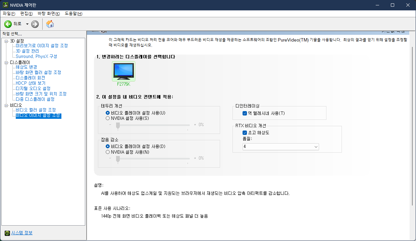Open the 바탕 화면(K) menu
Image resolution: width=416 pixels, height=241 pixels.
[49, 13]
